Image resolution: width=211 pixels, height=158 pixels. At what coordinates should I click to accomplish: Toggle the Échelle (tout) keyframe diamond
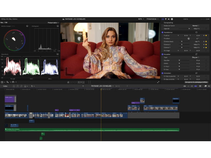(x=206, y=41)
